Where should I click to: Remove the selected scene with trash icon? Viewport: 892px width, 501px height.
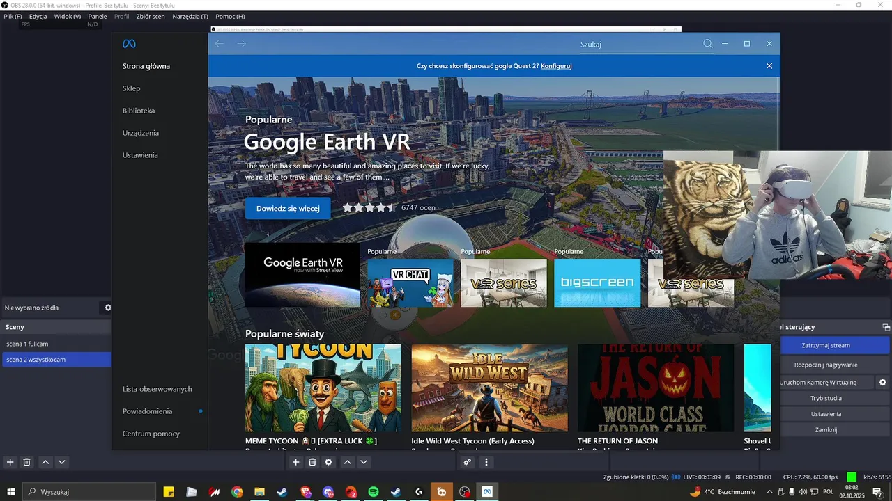(26, 462)
